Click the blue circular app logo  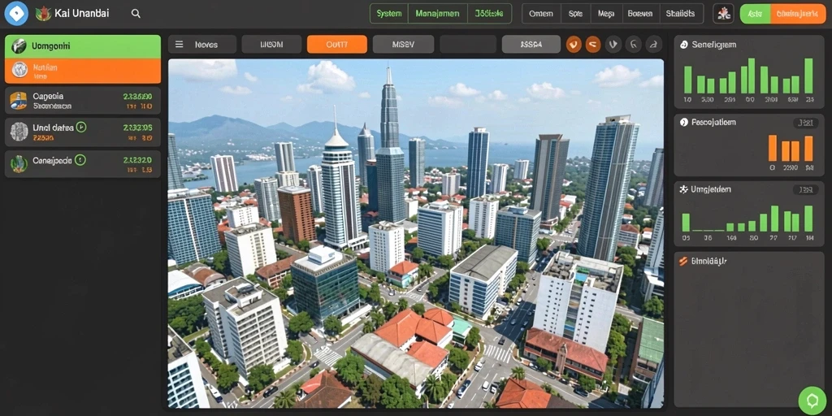click(x=16, y=14)
